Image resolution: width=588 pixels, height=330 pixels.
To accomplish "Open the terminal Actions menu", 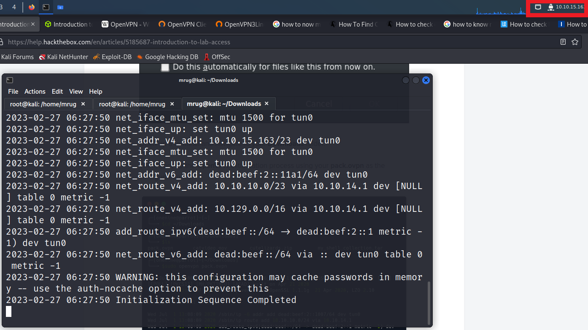I will (35, 92).
